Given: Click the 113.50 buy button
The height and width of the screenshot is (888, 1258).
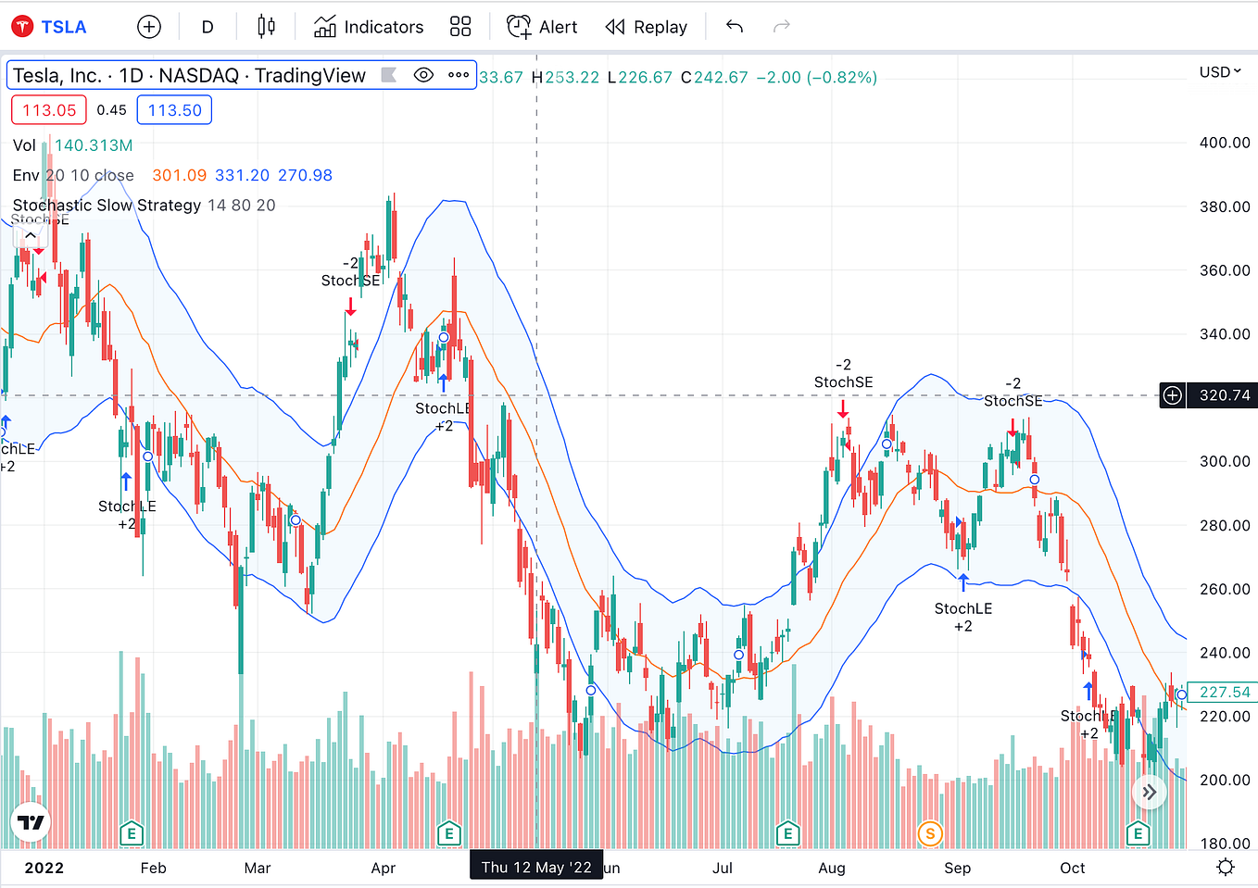Looking at the screenshot, I should [173, 109].
